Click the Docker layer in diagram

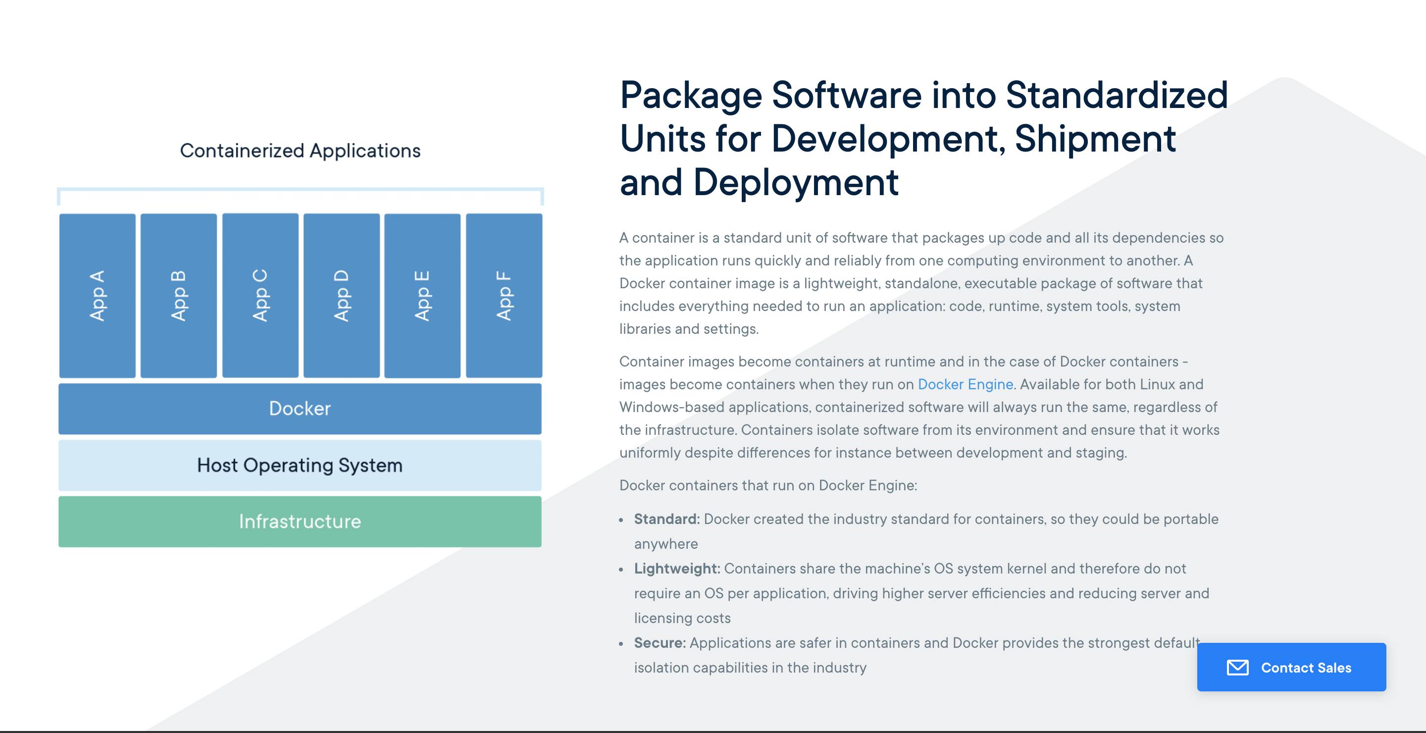click(x=300, y=409)
